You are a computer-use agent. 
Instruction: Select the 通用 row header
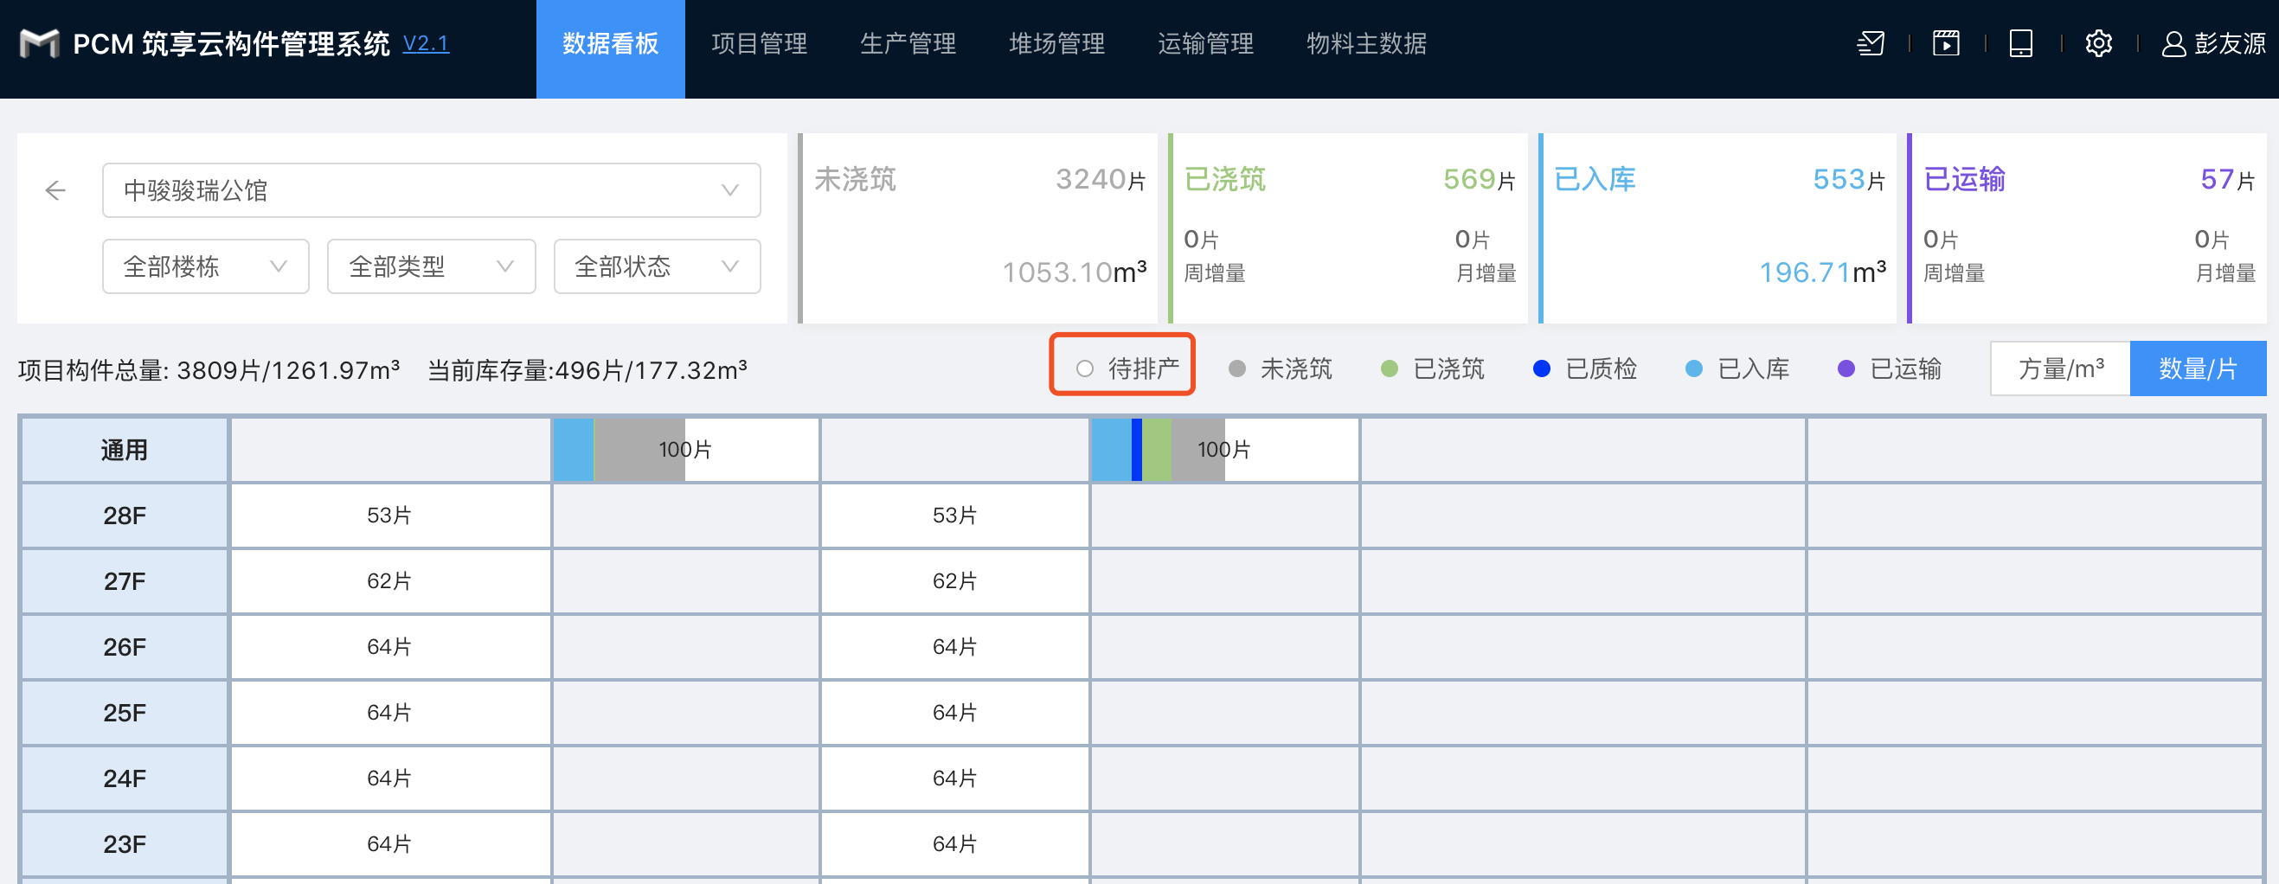pos(124,450)
